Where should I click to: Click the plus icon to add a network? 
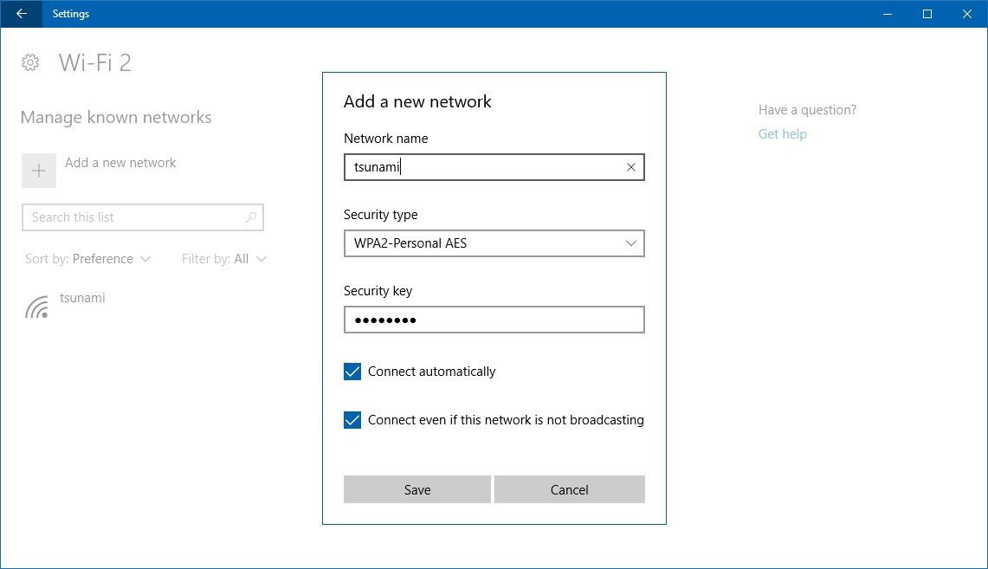pyautogui.click(x=38, y=170)
